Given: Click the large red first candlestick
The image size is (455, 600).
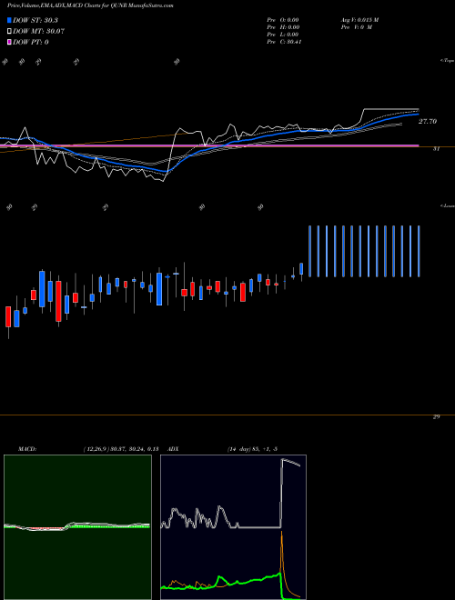Looking at the screenshot, I should tap(8, 316).
